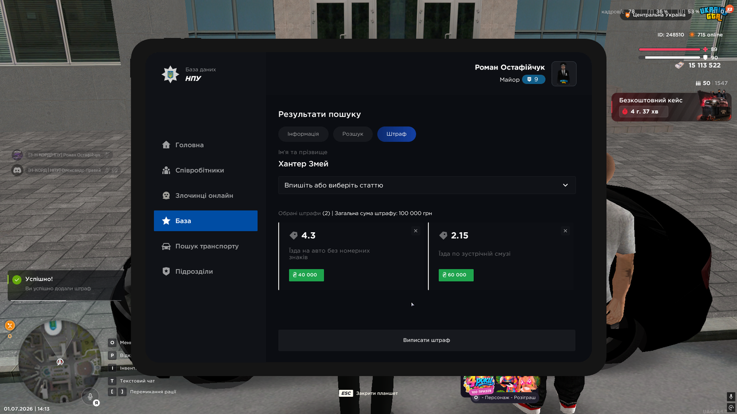This screenshot has height=414, width=737.
Task: Click the 60 000 fine amount badge
Action: (x=456, y=275)
